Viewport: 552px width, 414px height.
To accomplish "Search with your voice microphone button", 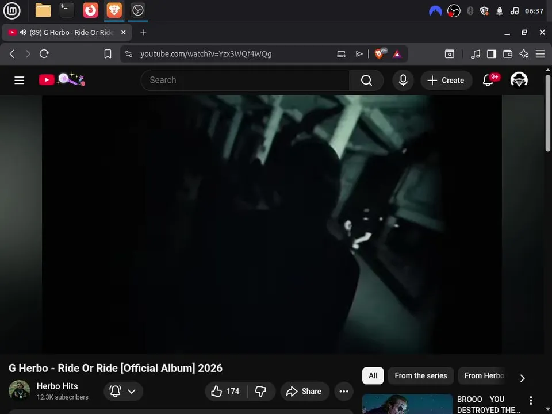I will [403, 80].
